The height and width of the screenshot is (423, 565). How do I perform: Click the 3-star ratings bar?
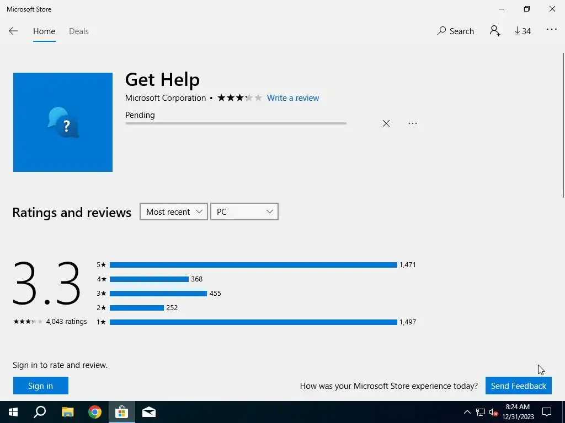pos(158,294)
